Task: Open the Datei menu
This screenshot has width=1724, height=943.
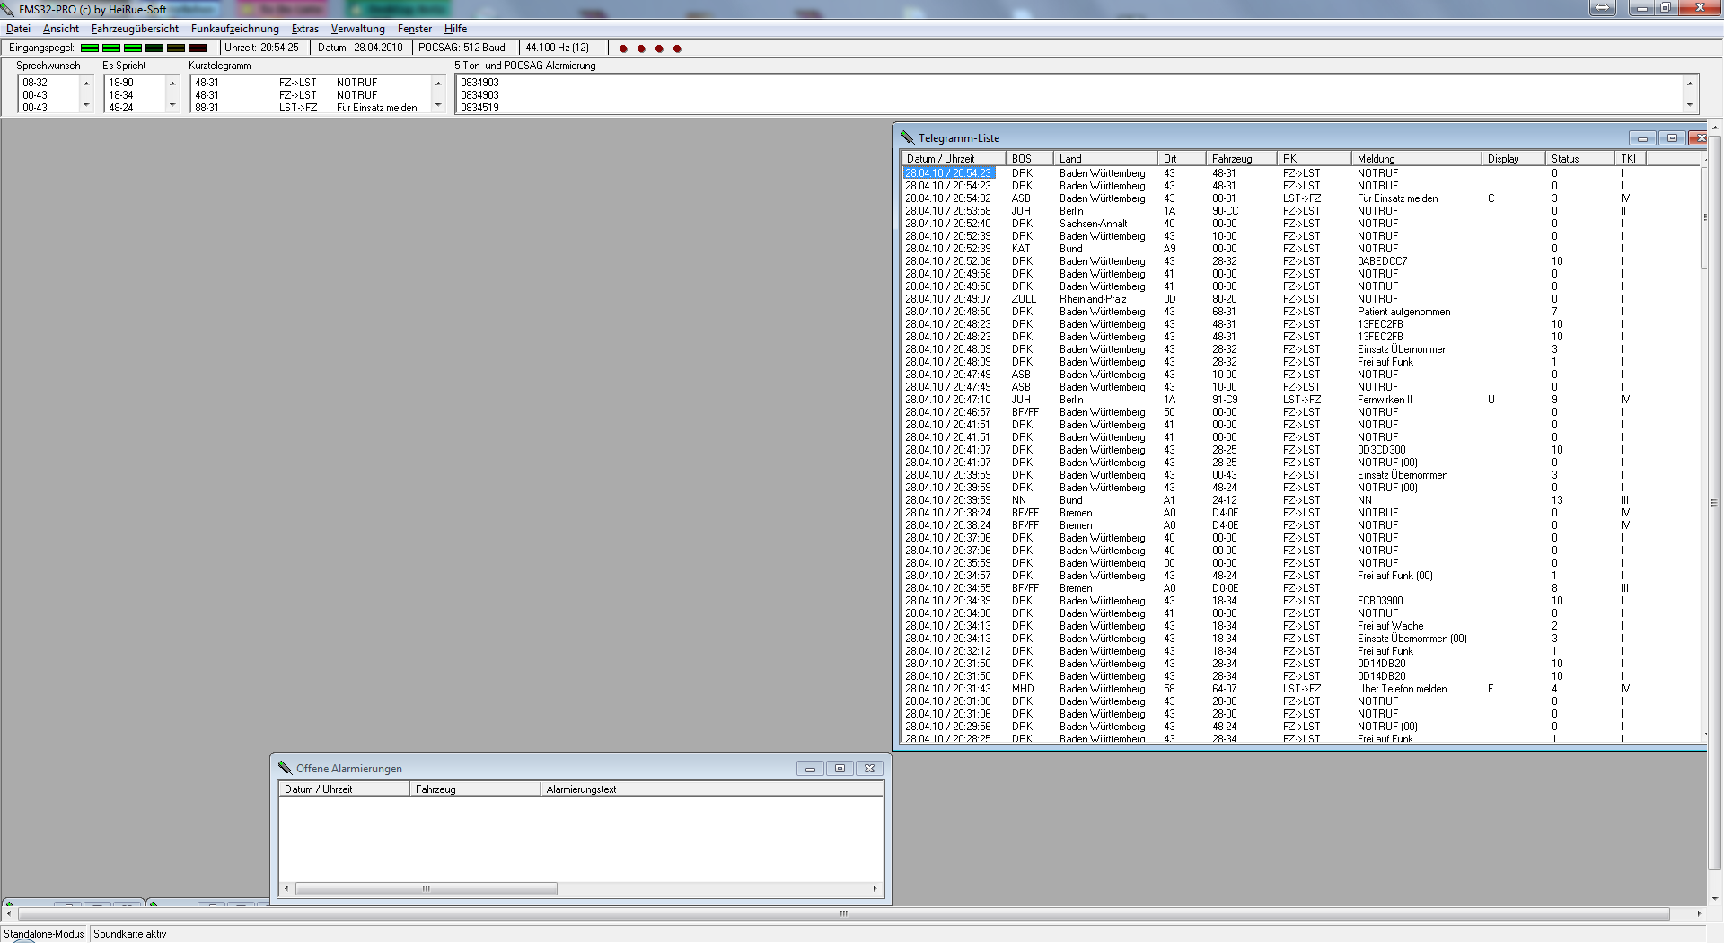Action: tap(18, 29)
